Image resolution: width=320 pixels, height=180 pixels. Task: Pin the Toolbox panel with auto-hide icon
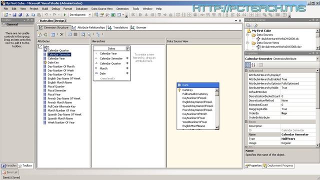coord(28,20)
